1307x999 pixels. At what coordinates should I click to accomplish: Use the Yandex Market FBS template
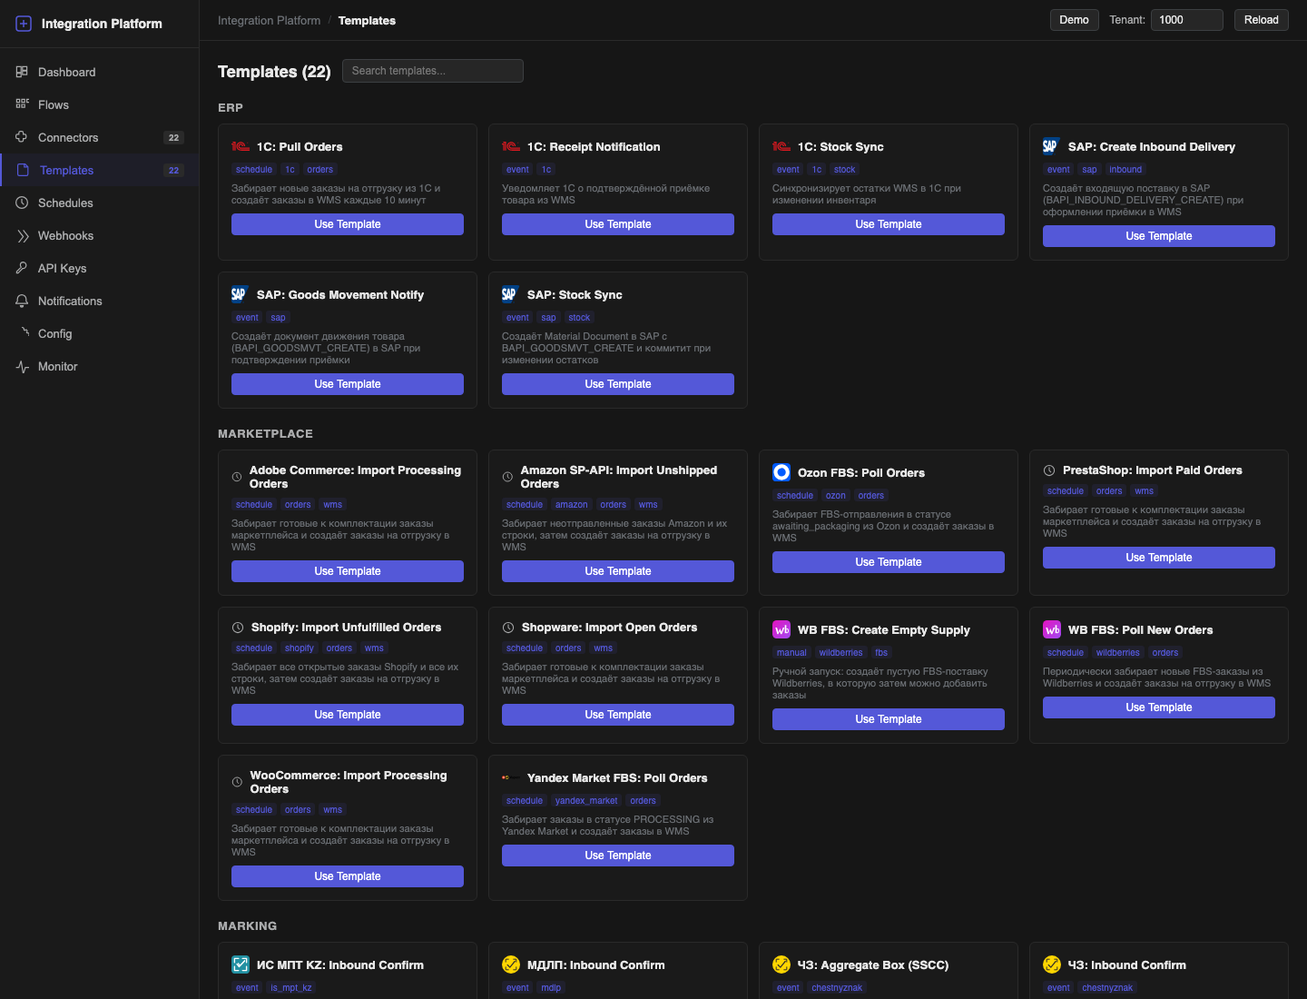[618, 856]
